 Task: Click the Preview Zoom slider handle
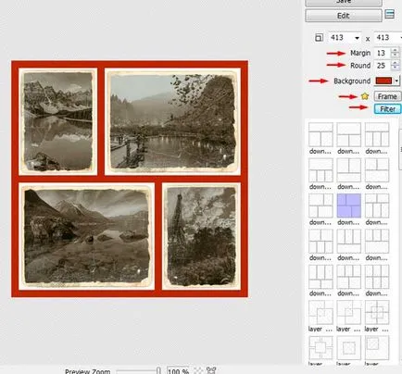point(158,370)
